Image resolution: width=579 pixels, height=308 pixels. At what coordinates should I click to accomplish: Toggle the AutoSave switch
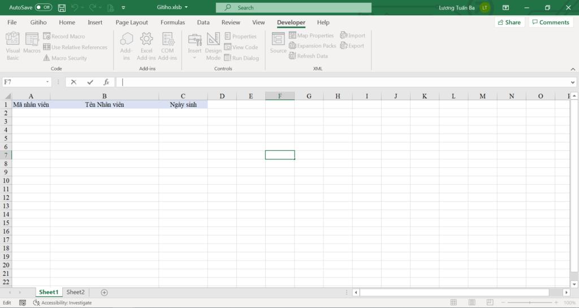pyautogui.click(x=44, y=8)
